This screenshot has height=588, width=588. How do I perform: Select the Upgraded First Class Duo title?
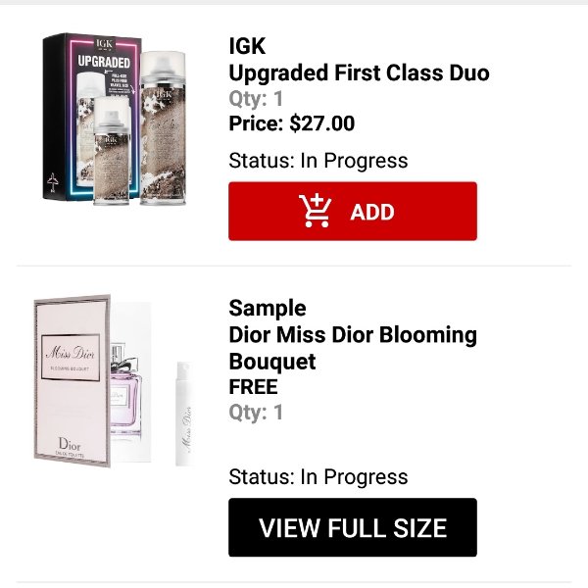(359, 73)
